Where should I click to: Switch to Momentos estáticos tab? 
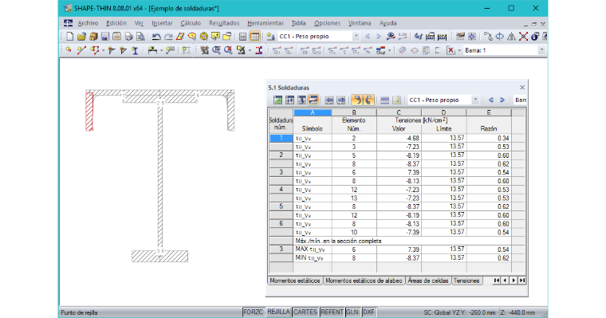pyautogui.click(x=295, y=281)
